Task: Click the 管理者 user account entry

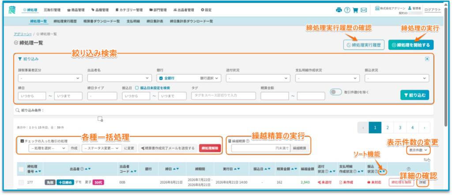Action: pos(415,8)
